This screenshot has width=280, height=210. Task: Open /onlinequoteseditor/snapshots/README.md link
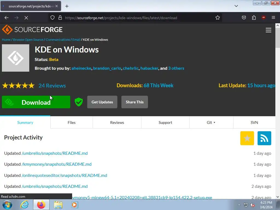coord(64,175)
